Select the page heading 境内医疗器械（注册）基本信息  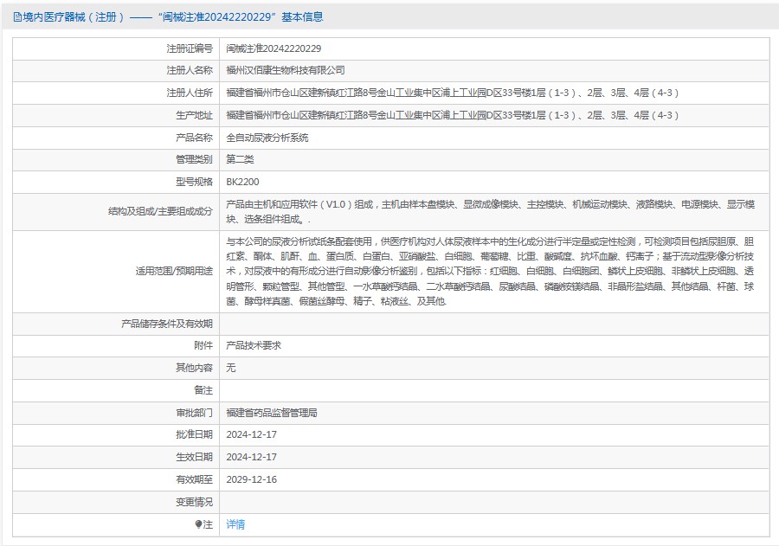(x=172, y=17)
